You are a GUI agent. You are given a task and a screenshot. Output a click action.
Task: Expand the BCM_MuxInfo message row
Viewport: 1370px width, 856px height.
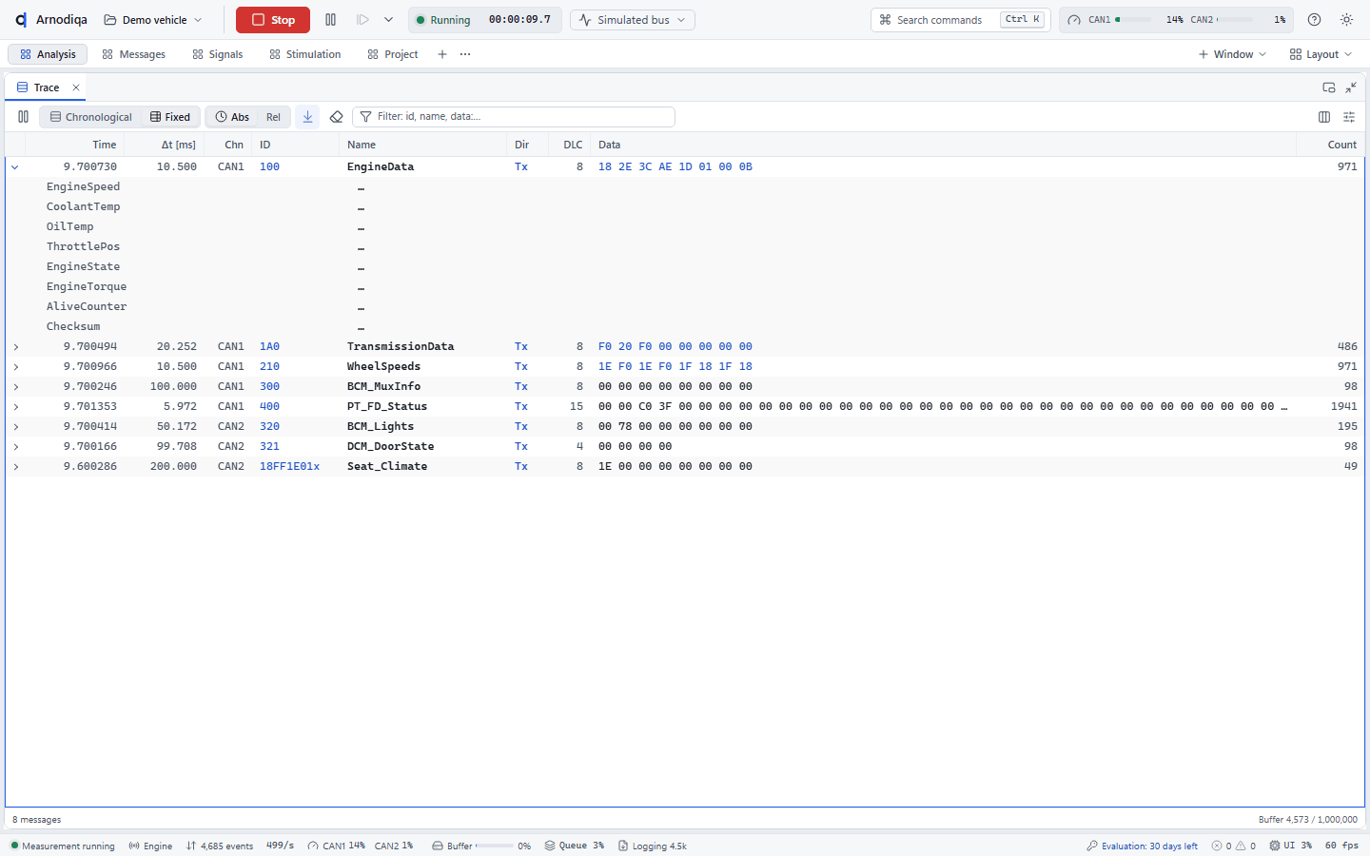point(15,387)
